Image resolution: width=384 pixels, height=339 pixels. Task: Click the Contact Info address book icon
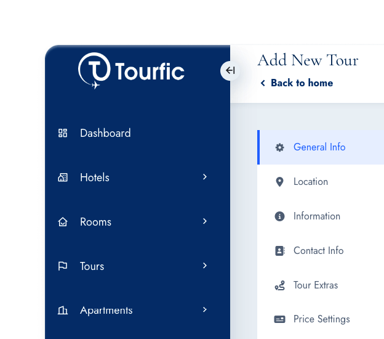click(x=280, y=251)
